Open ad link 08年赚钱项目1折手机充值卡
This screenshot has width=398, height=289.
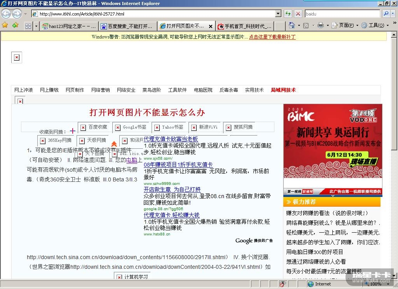[178, 165]
